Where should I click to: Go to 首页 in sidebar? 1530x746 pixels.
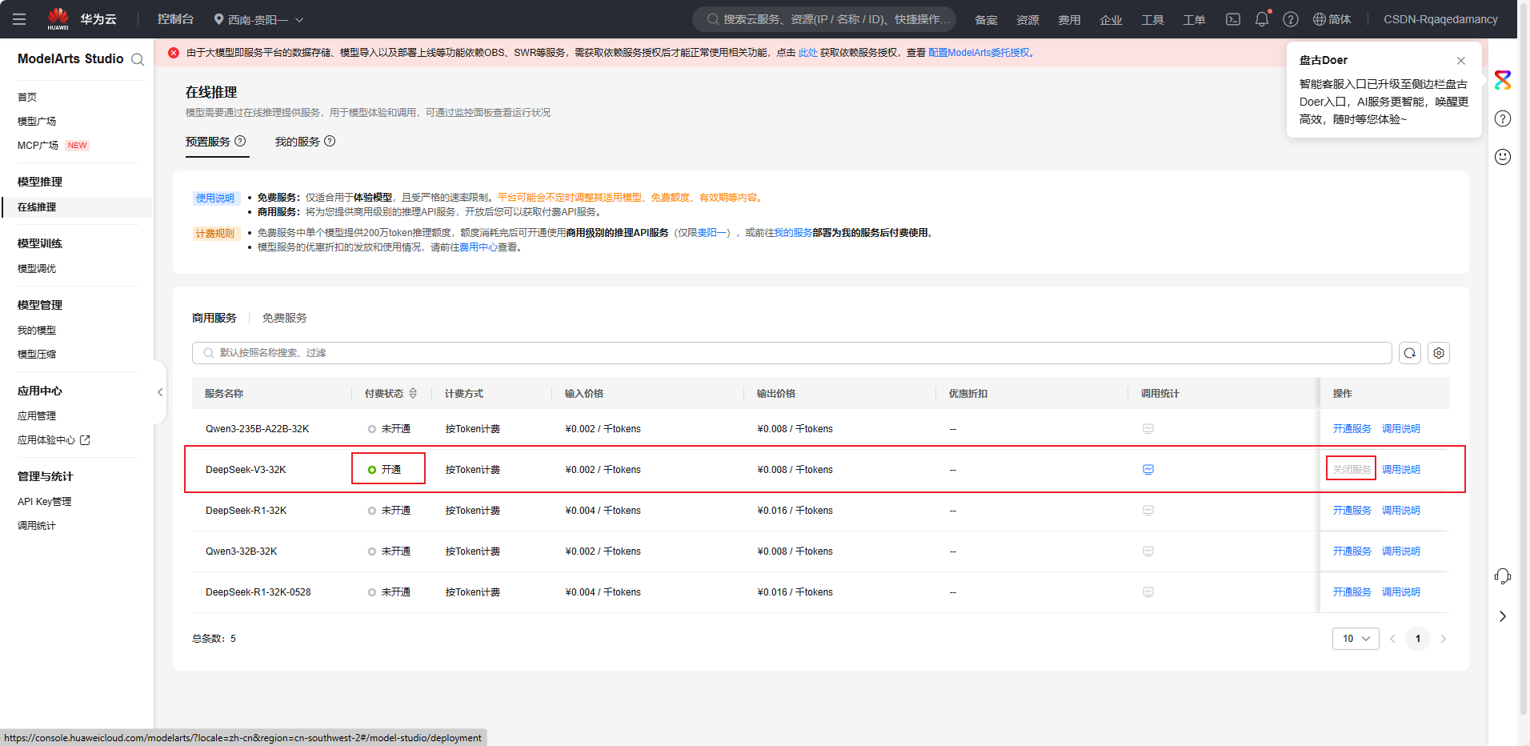click(x=27, y=97)
